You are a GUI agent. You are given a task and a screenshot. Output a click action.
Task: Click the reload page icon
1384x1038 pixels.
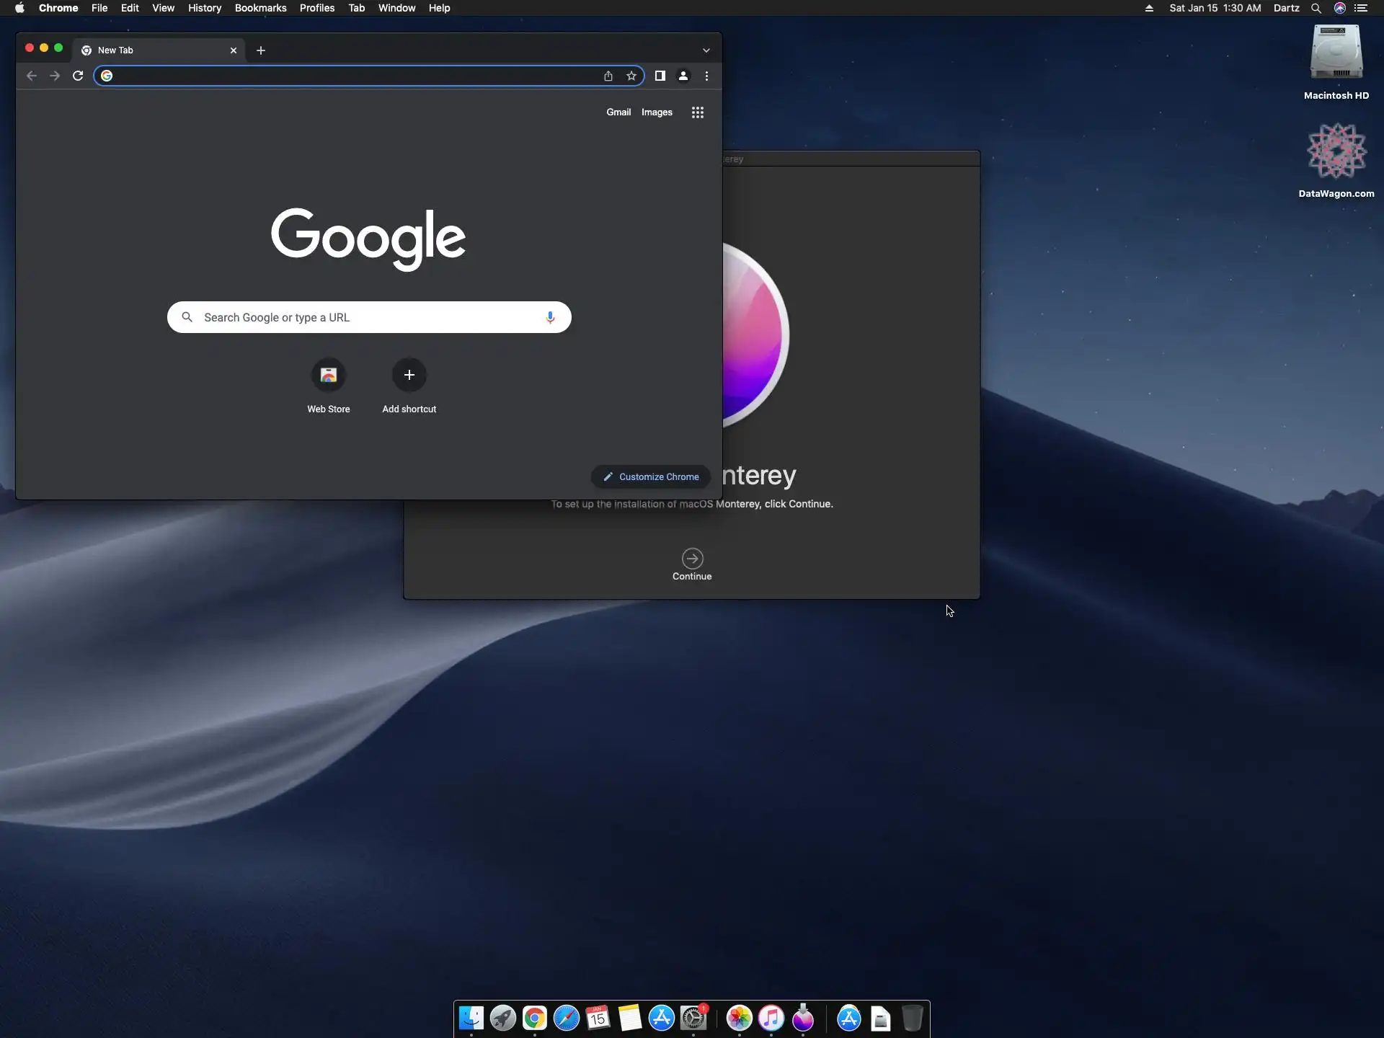click(78, 76)
